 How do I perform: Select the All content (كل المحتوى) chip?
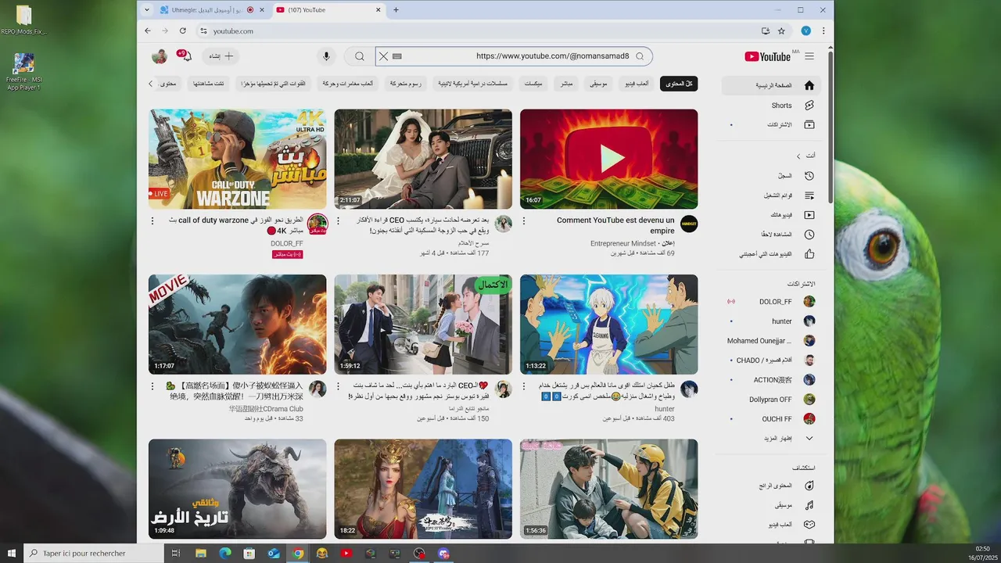click(679, 83)
